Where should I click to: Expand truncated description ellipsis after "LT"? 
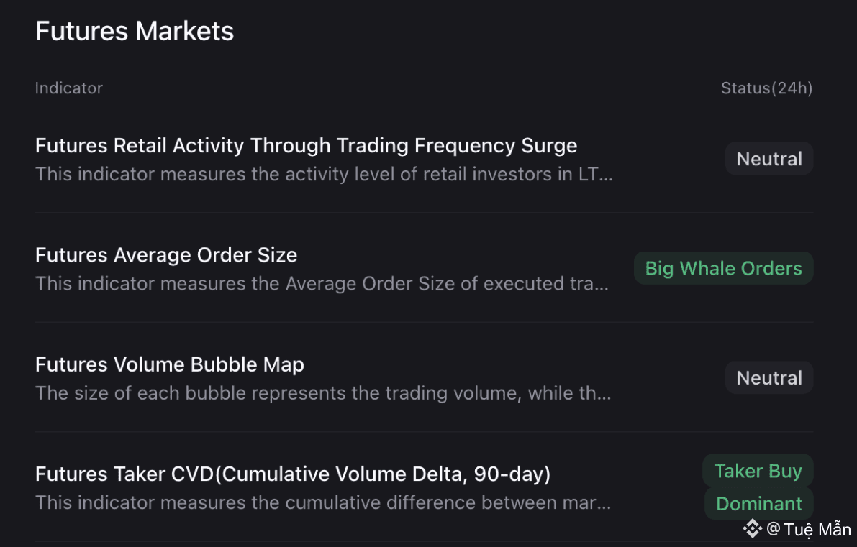click(x=606, y=175)
